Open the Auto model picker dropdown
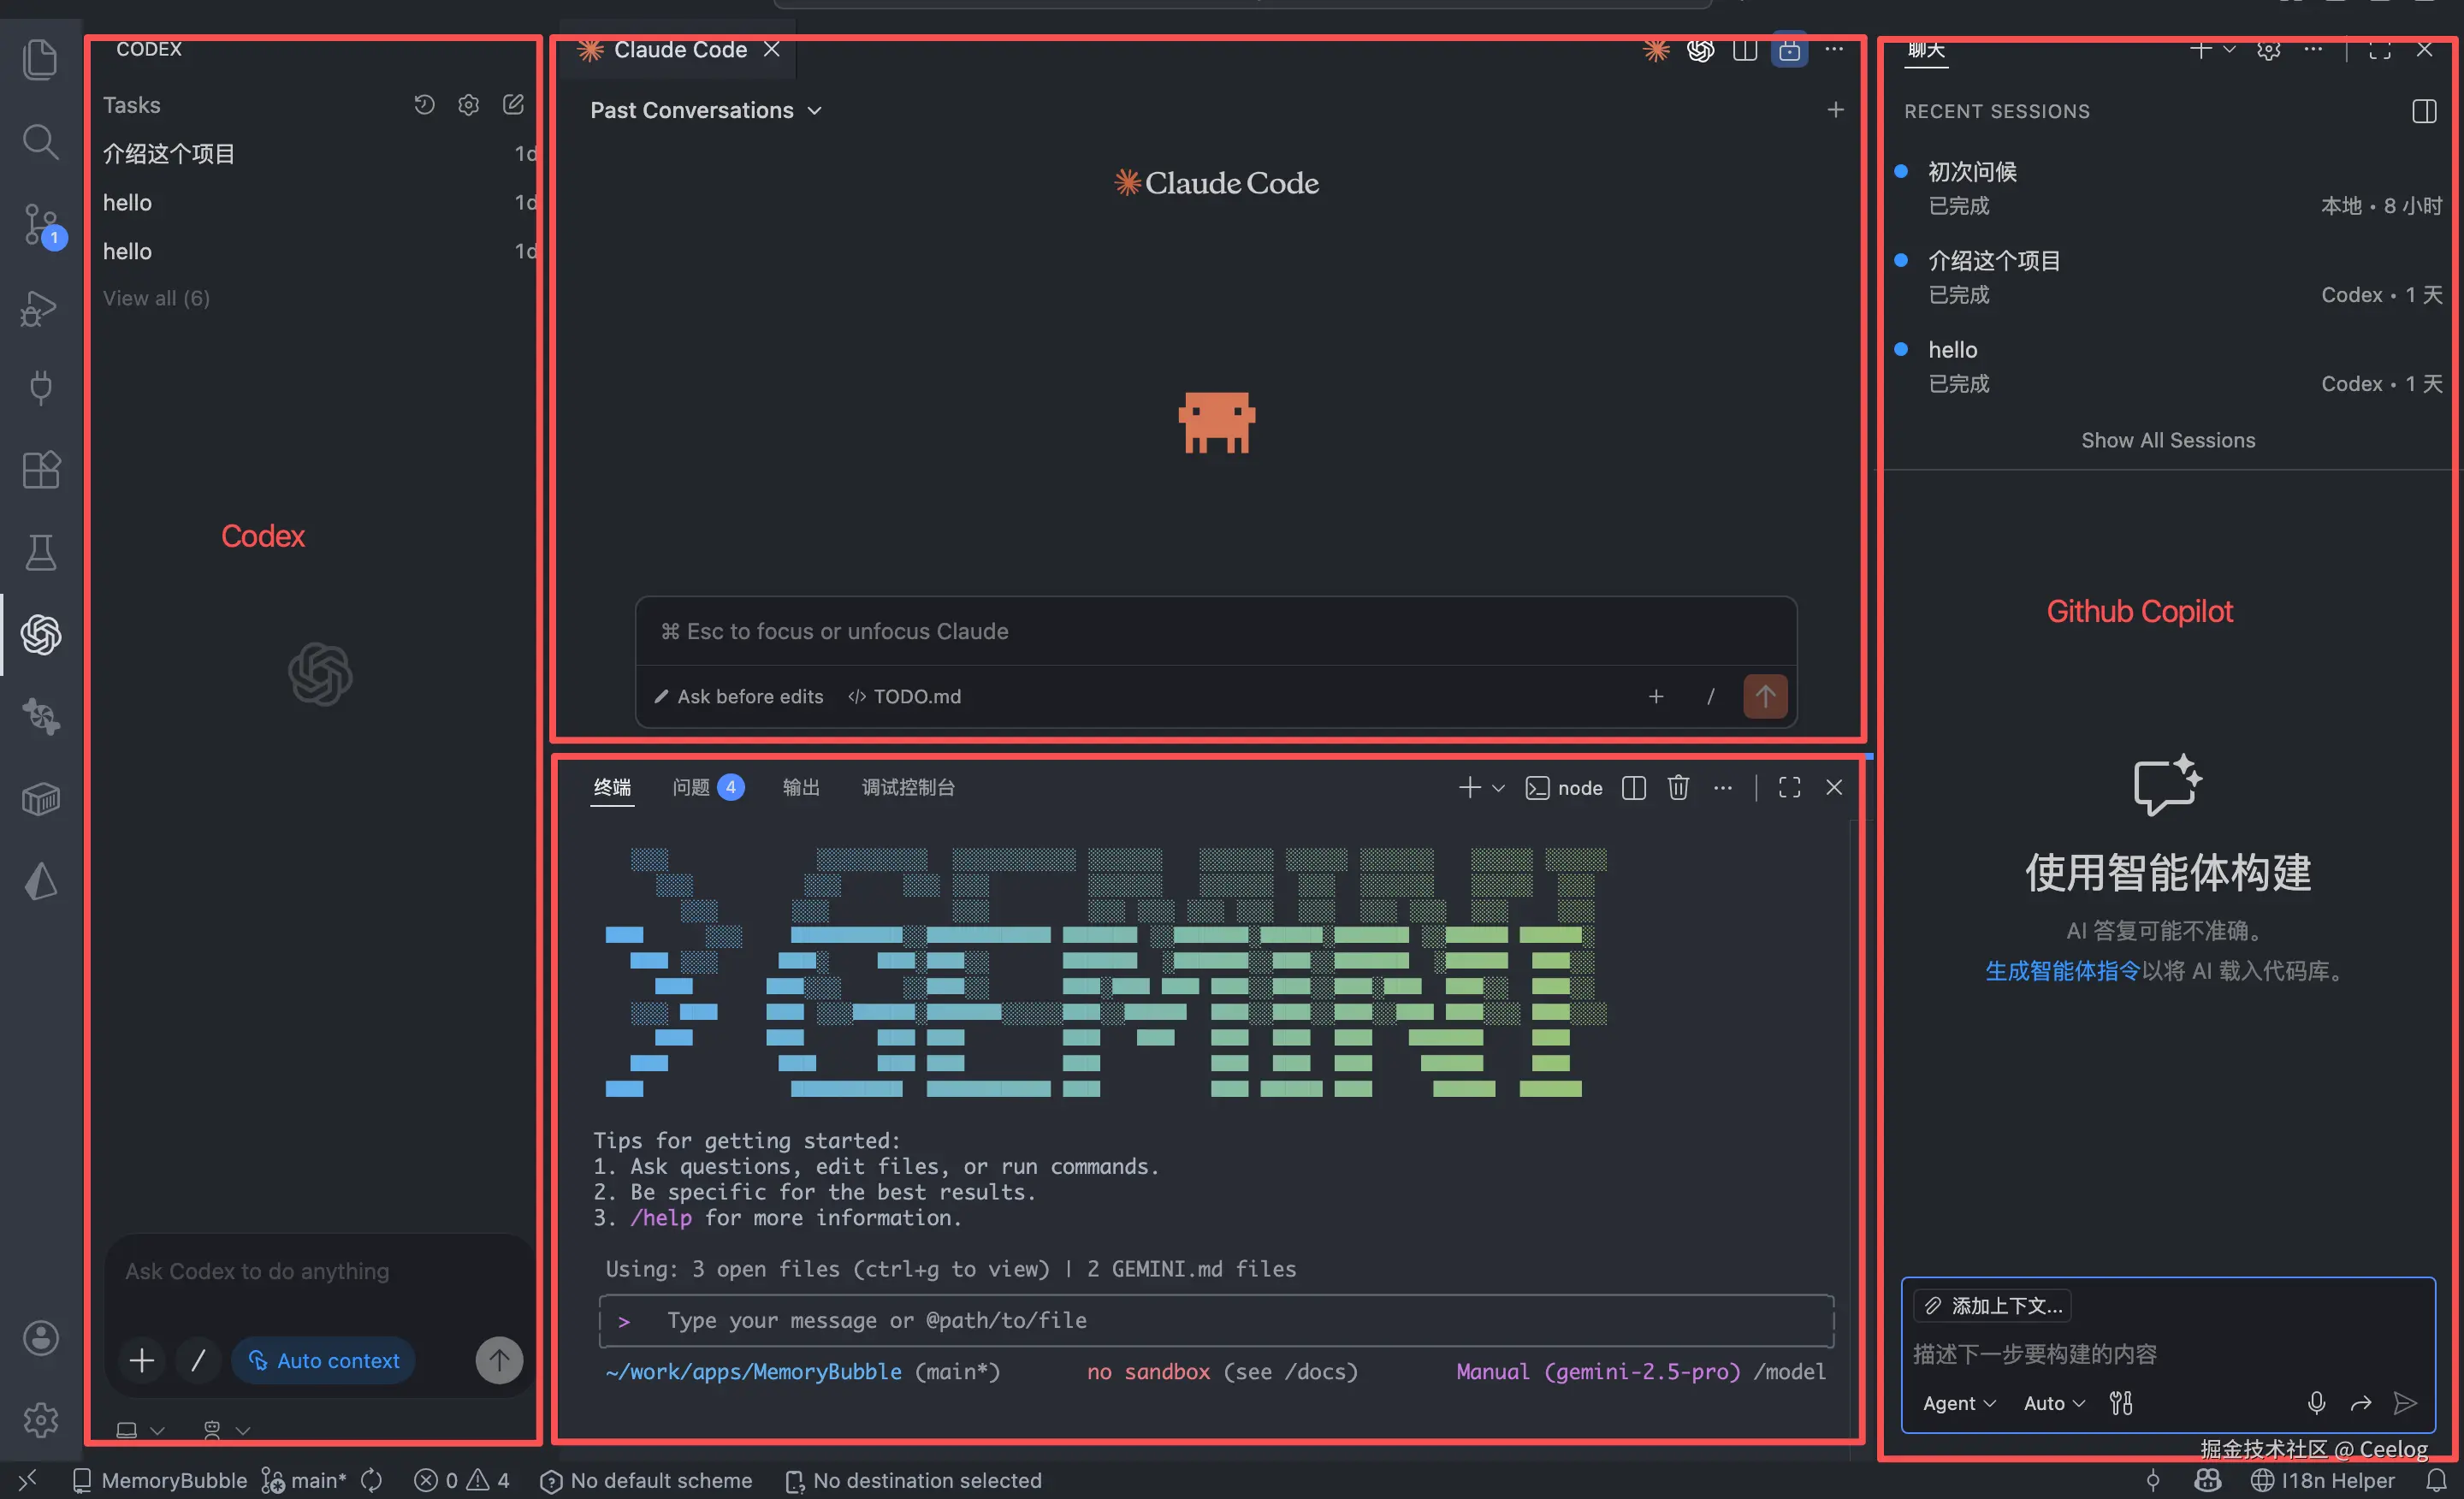 pos(2054,1403)
